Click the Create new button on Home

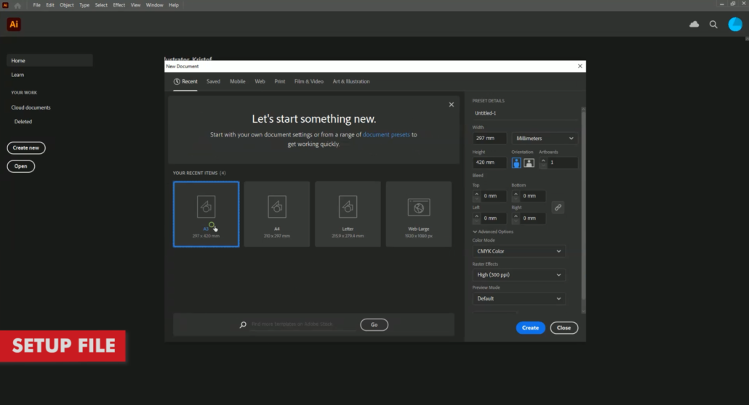(x=26, y=148)
